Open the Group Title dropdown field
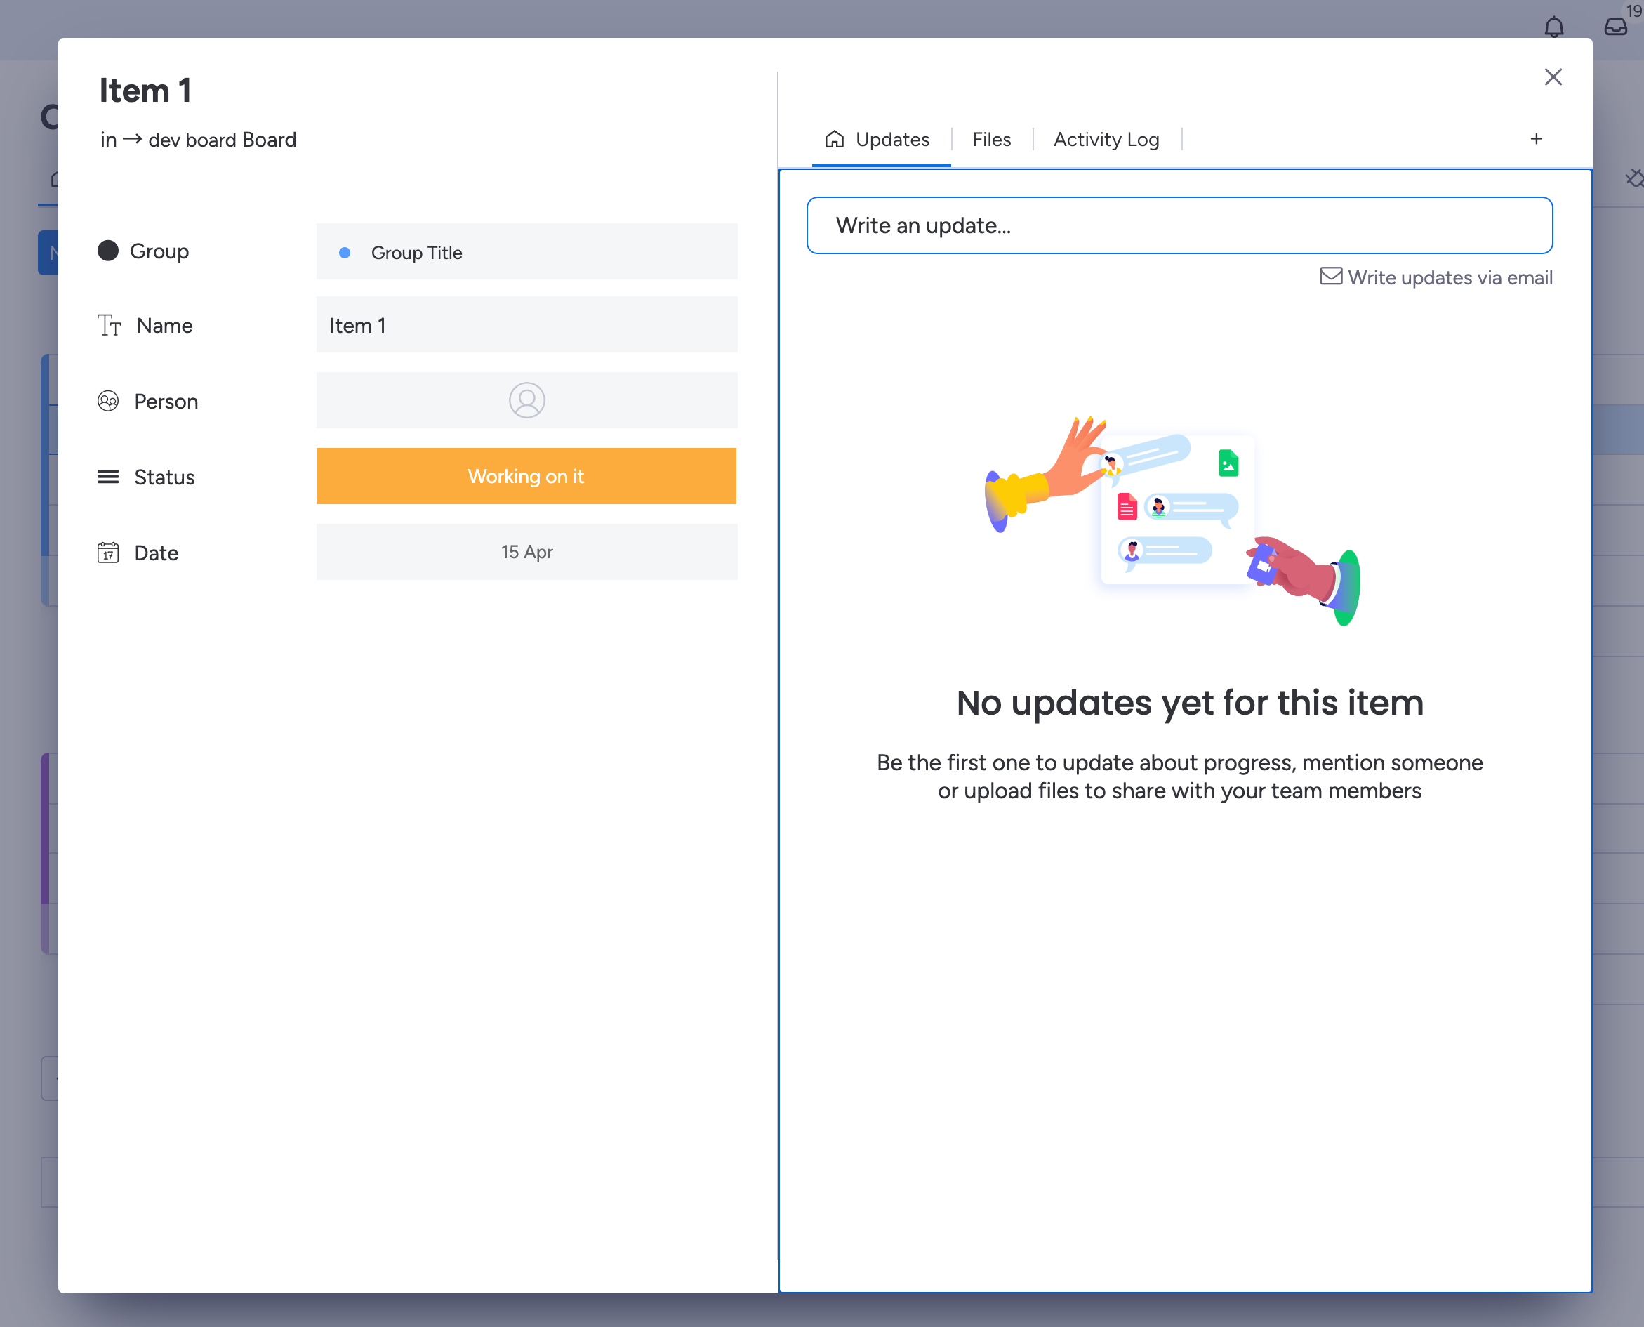1644x1327 pixels. (x=526, y=251)
